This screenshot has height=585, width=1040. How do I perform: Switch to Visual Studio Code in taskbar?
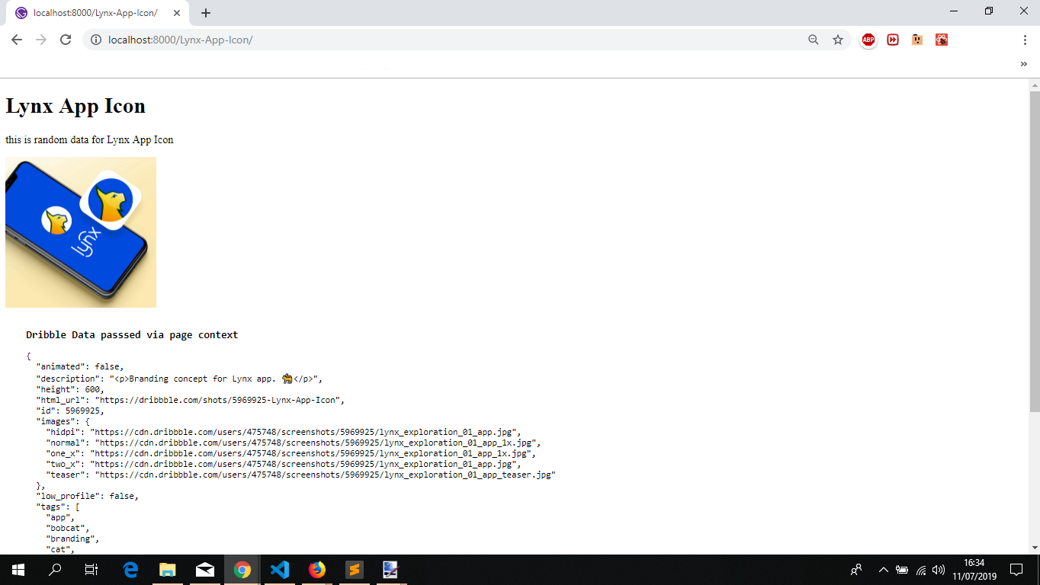pos(280,570)
